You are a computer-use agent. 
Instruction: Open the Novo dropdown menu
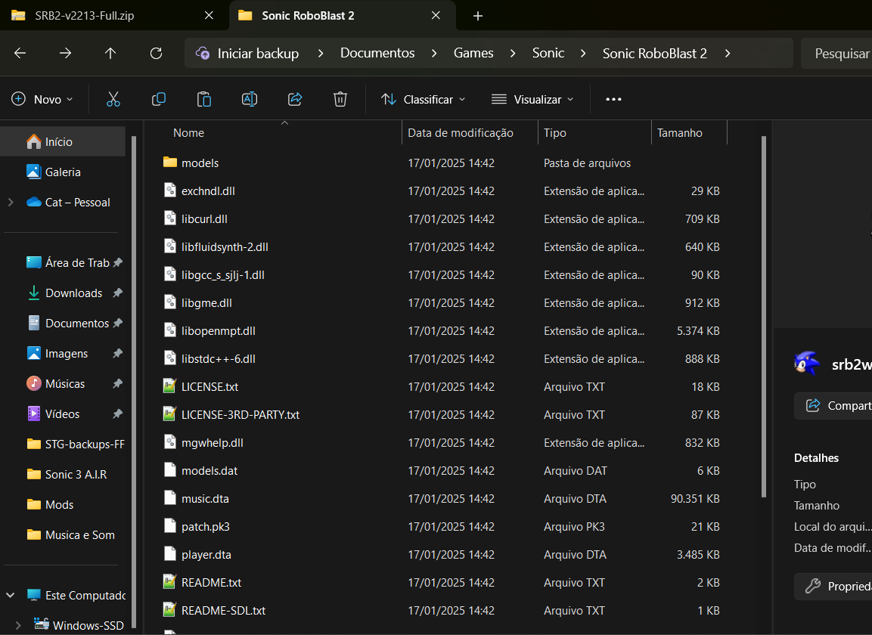pyautogui.click(x=42, y=100)
